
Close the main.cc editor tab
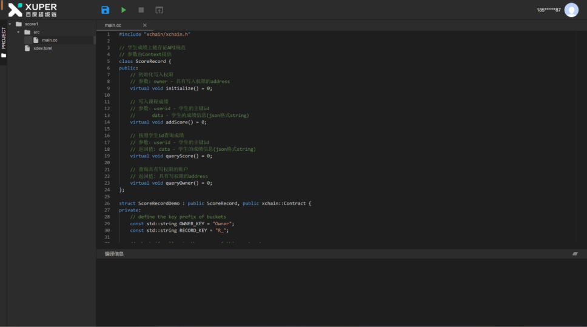click(144, 25)
